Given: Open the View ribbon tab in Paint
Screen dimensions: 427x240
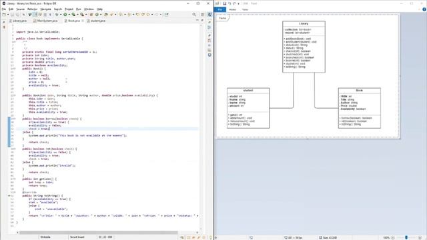Looking at the screenshot, I should 245,9.
